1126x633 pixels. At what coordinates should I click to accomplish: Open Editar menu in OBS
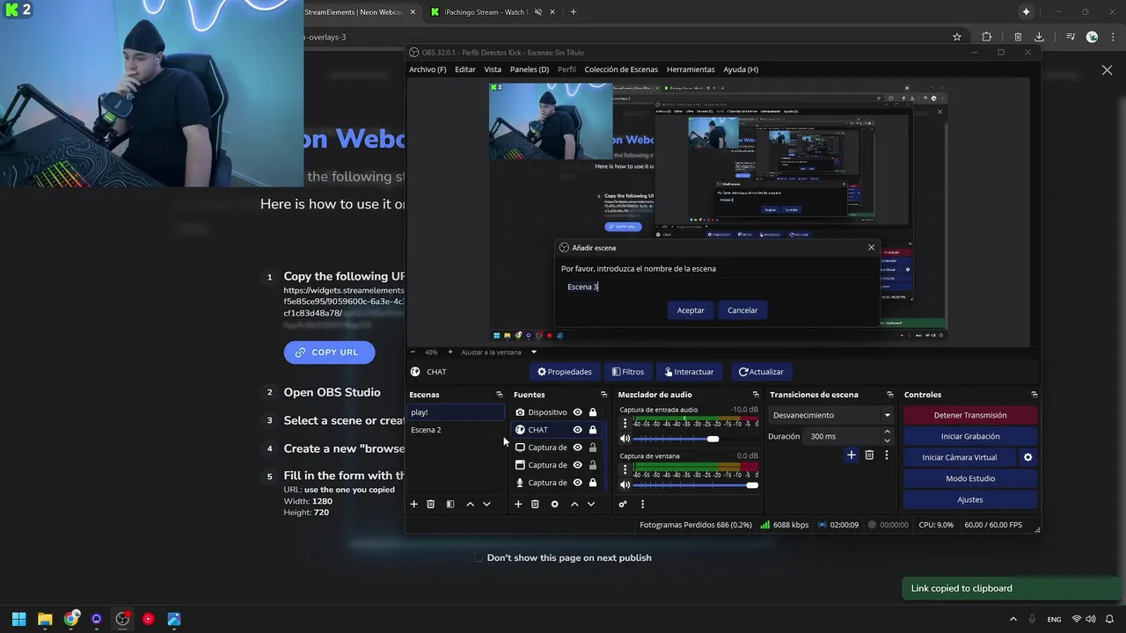pyautogui.click(x=464, y=69)
